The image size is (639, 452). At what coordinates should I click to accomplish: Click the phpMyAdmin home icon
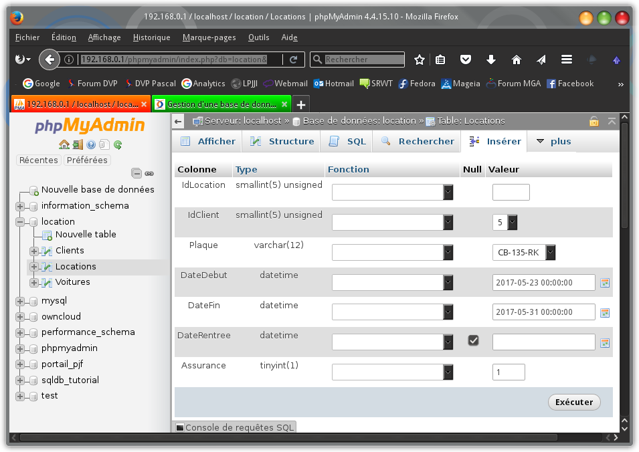tap(64, 144)
